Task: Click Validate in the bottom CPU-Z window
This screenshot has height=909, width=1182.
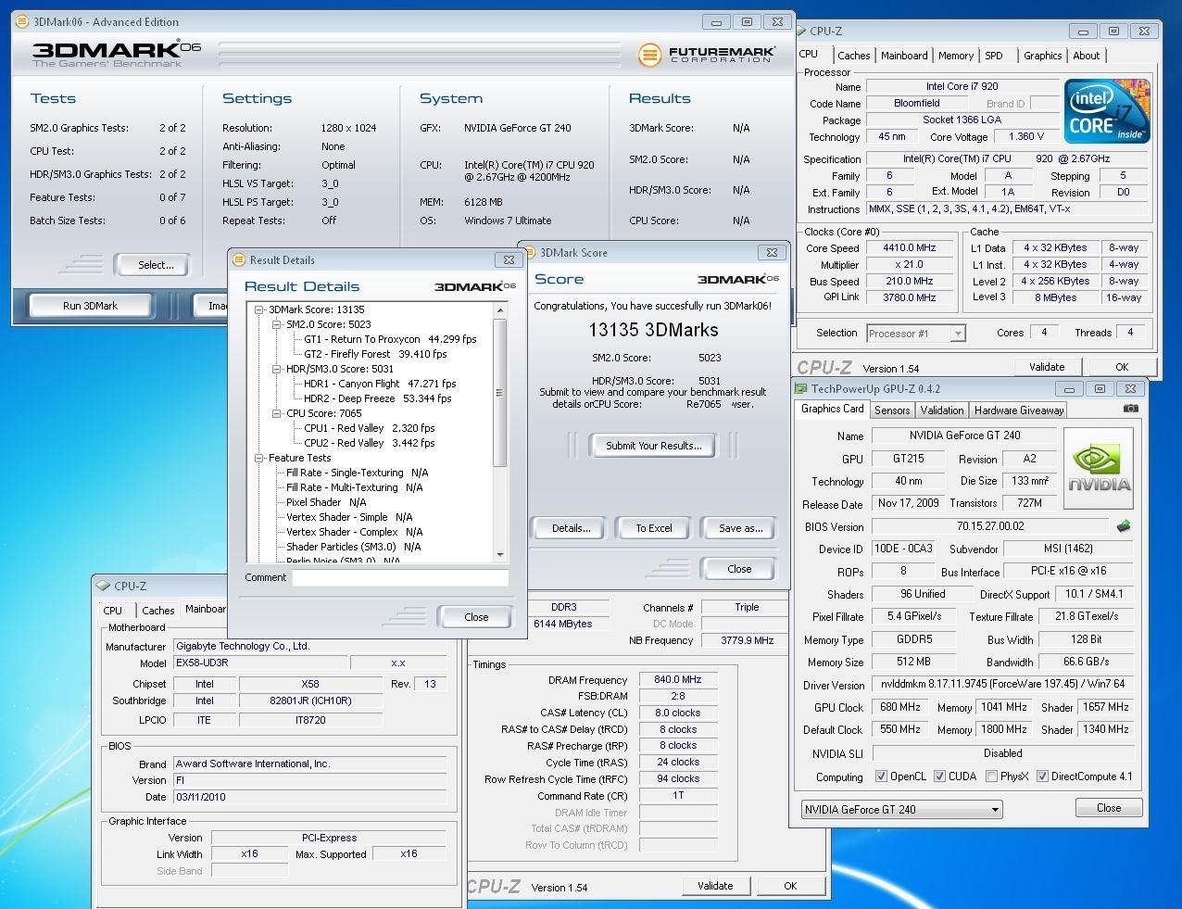Action: pyautogui.click(x=715, y=886)
